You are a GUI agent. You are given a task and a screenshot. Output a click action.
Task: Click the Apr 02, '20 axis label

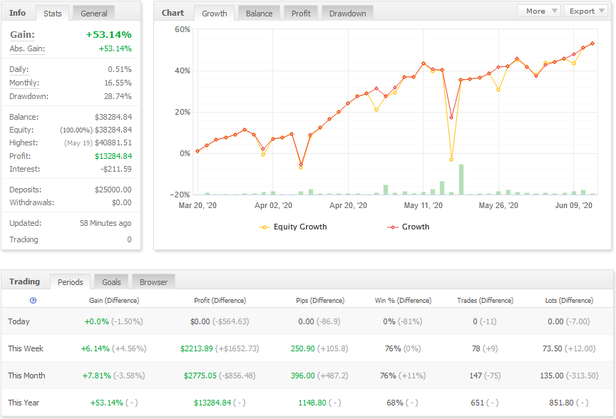click(274, 205)
